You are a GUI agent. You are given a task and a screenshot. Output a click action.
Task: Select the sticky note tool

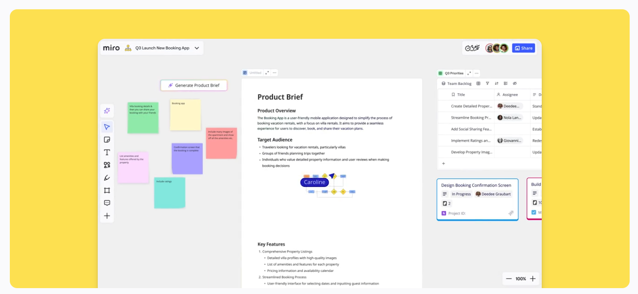coord(107,140)
